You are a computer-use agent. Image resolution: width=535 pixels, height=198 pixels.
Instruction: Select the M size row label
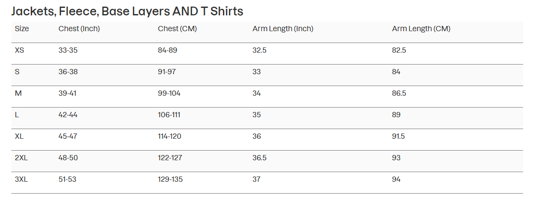[18, 94]
